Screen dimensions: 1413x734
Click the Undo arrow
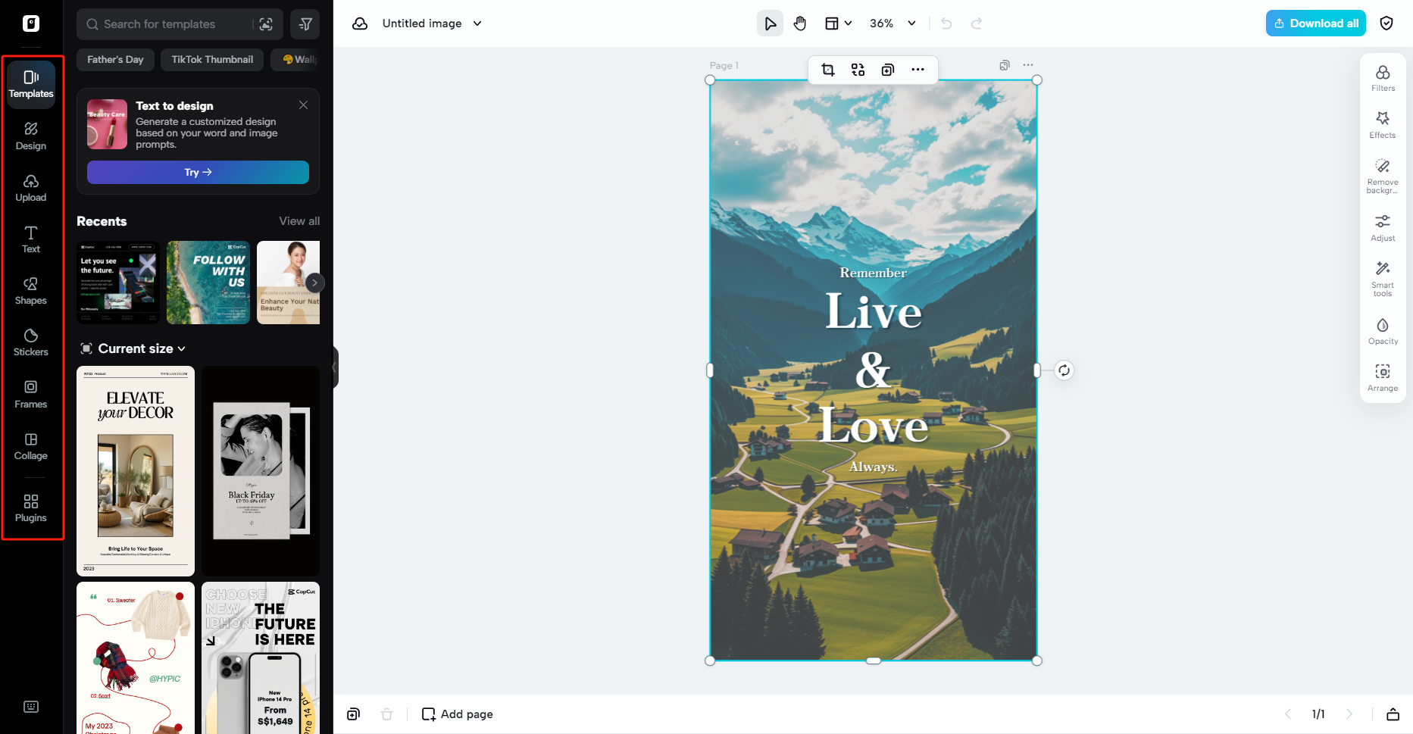tap(946, 23)
